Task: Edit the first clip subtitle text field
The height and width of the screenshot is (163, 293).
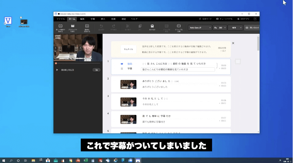Action: point(178,70)
